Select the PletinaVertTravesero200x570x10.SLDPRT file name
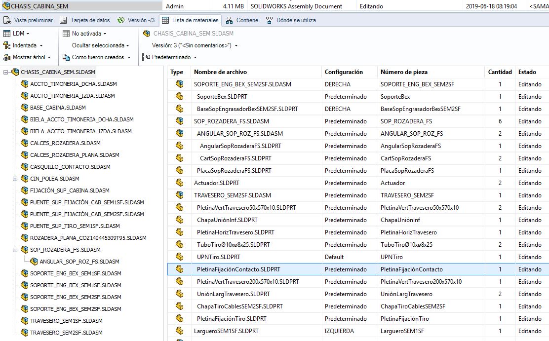 coord(248,281)
